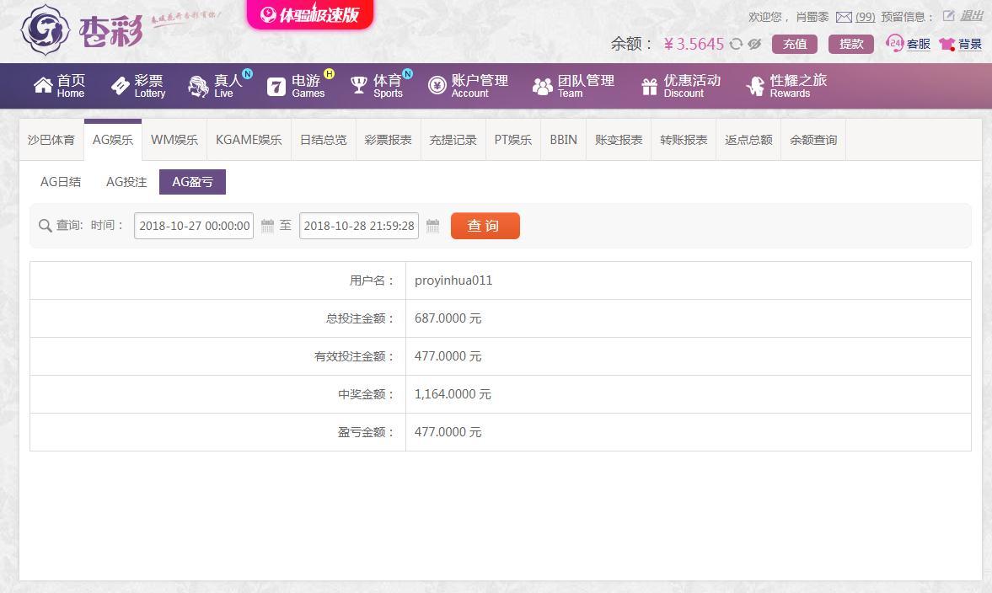Switch to the 充提记录 tab
The height and width of the screenshot is (593, 992).
453,140
